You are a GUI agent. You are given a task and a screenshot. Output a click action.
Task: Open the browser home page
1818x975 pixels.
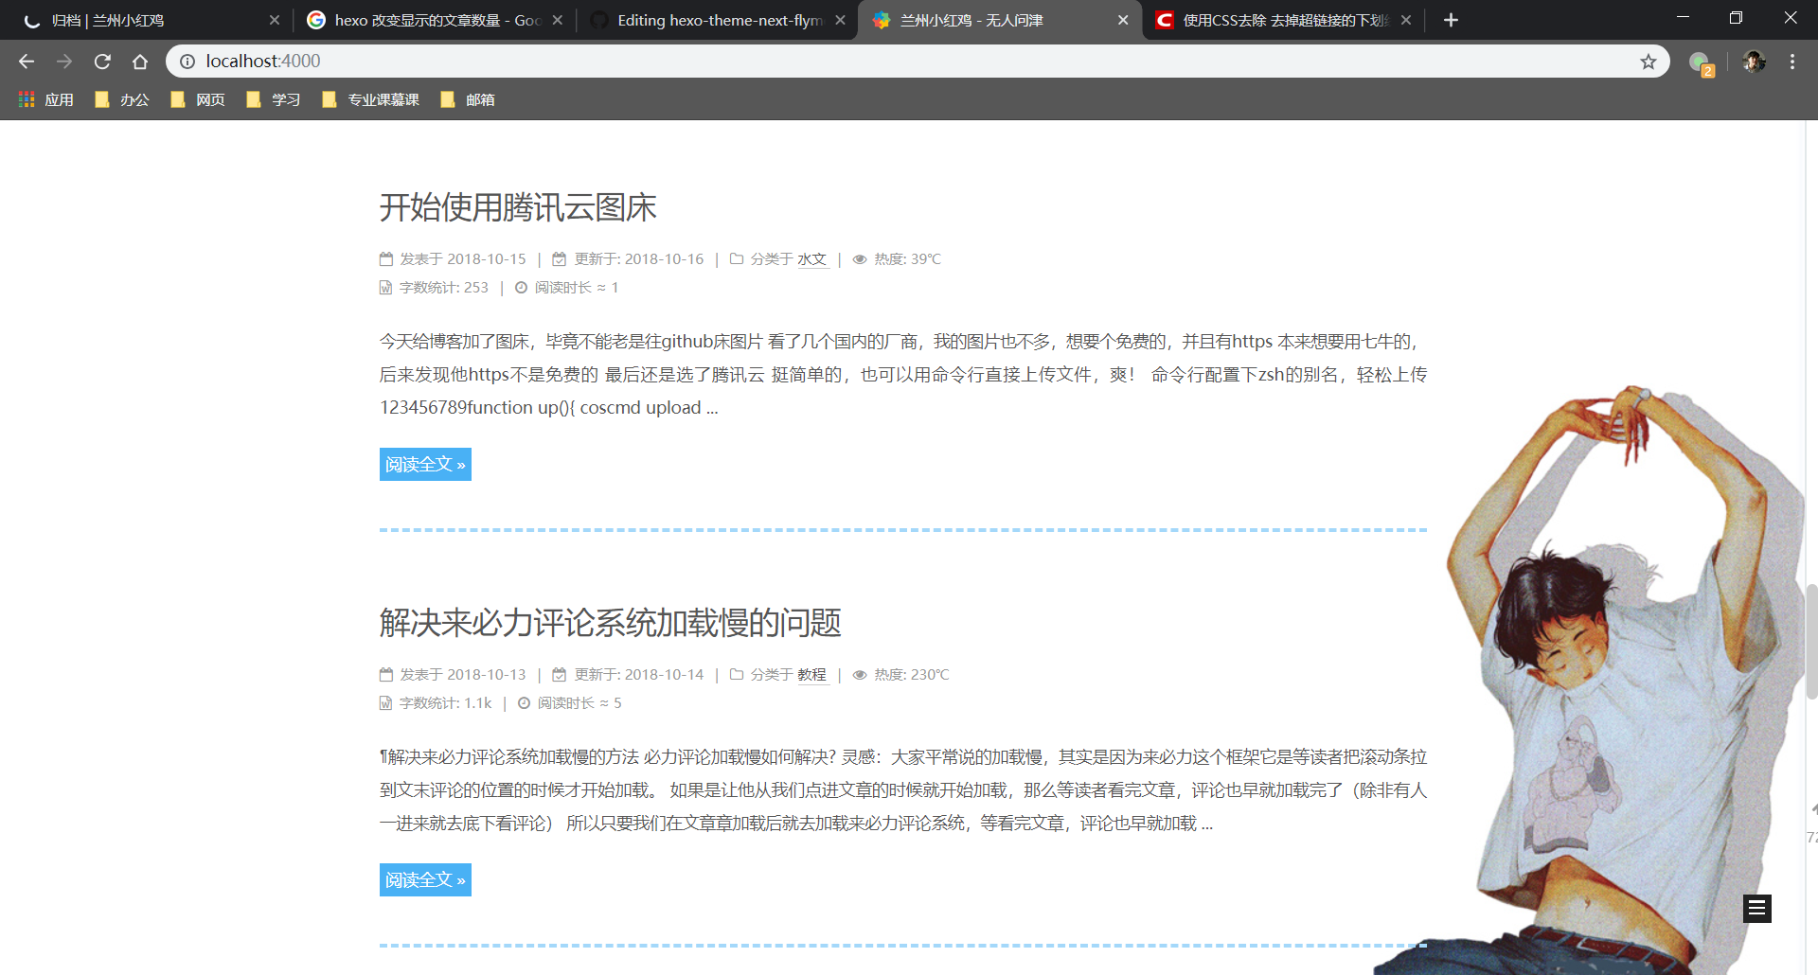pyautogui.click(x=140, y=61)
